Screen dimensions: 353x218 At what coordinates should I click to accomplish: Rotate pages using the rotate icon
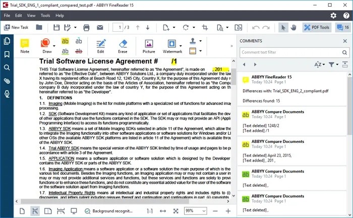(186, 27)
